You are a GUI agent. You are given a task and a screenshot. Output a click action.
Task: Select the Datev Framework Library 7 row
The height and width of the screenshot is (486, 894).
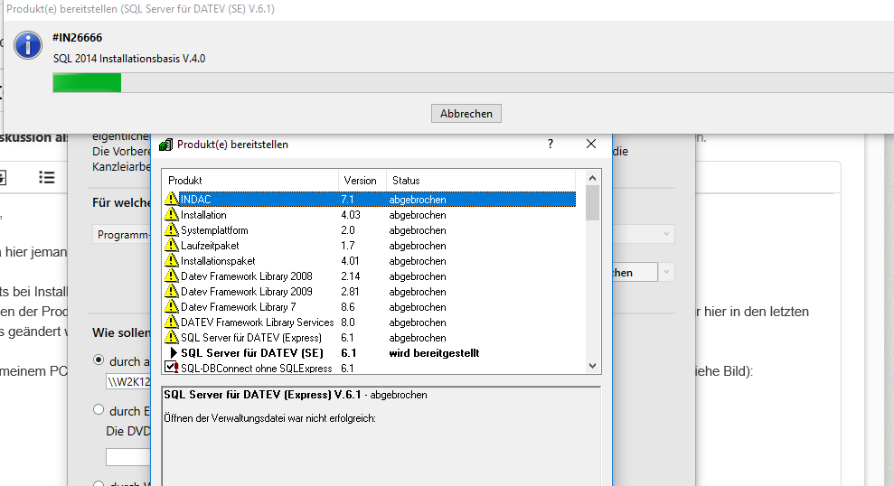[x=370, y=307]
